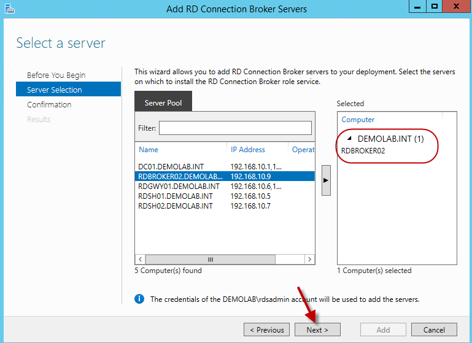Click the Filter text box
This screenshot has width=472, height=343.
(235, 128)
